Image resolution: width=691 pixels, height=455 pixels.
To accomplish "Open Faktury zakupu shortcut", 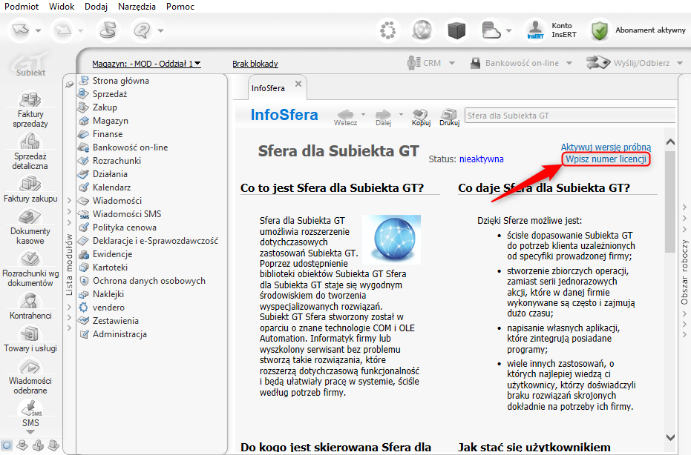I will click(30, 189).
